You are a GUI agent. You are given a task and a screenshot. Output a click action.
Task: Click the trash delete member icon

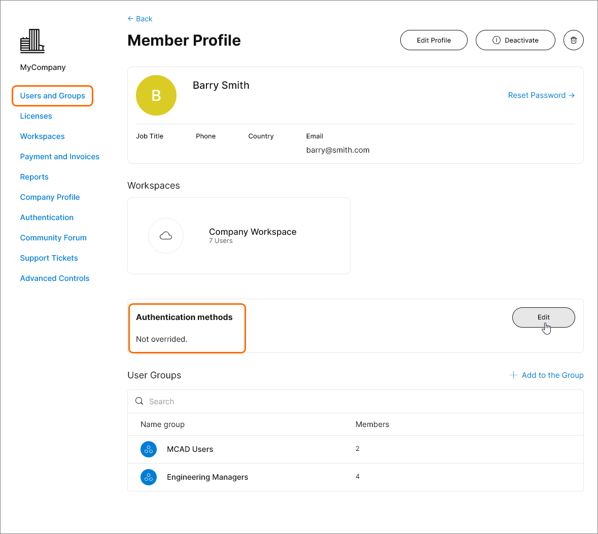574,40
